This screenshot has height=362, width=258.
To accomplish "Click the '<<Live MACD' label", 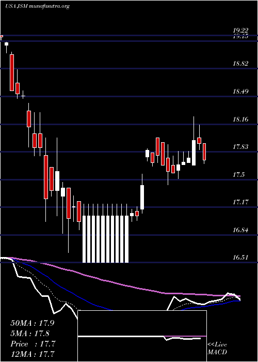I will [217, 349].
